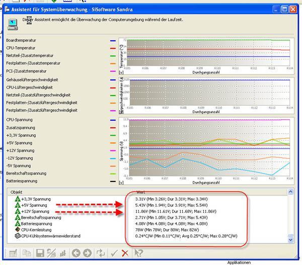Click the Objekt column header
This screenshot has height=265, width=302.
tap(16, 192)
